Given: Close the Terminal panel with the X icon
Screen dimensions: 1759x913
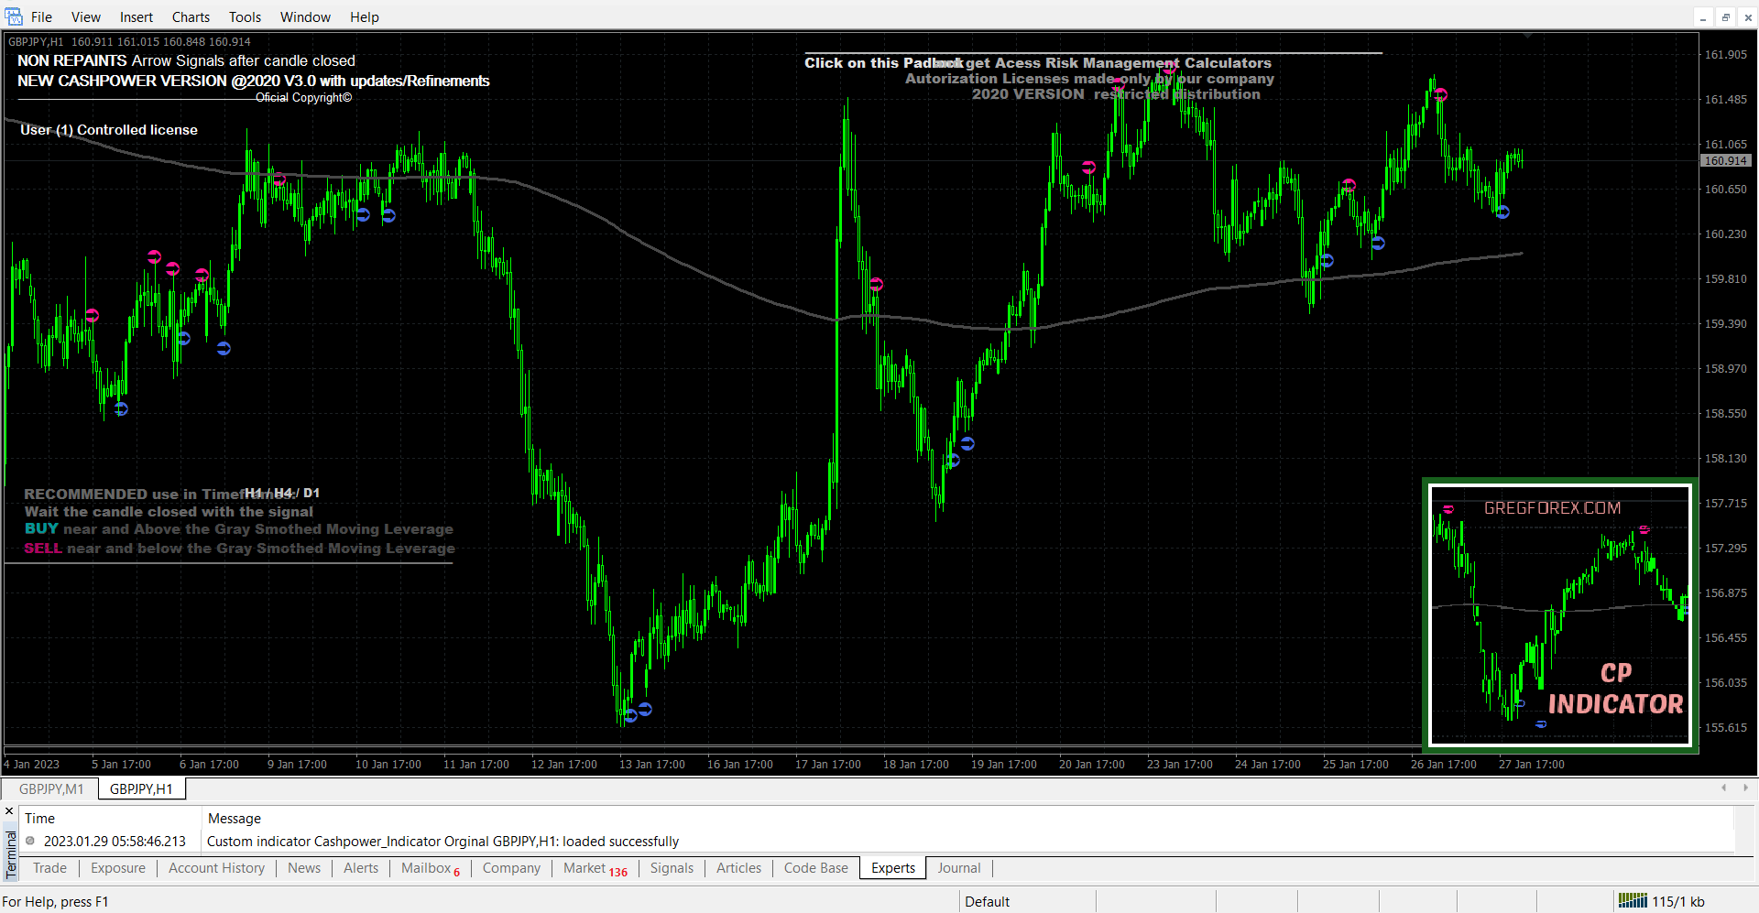Looking at the screenshot, I should tap(10, 811).
